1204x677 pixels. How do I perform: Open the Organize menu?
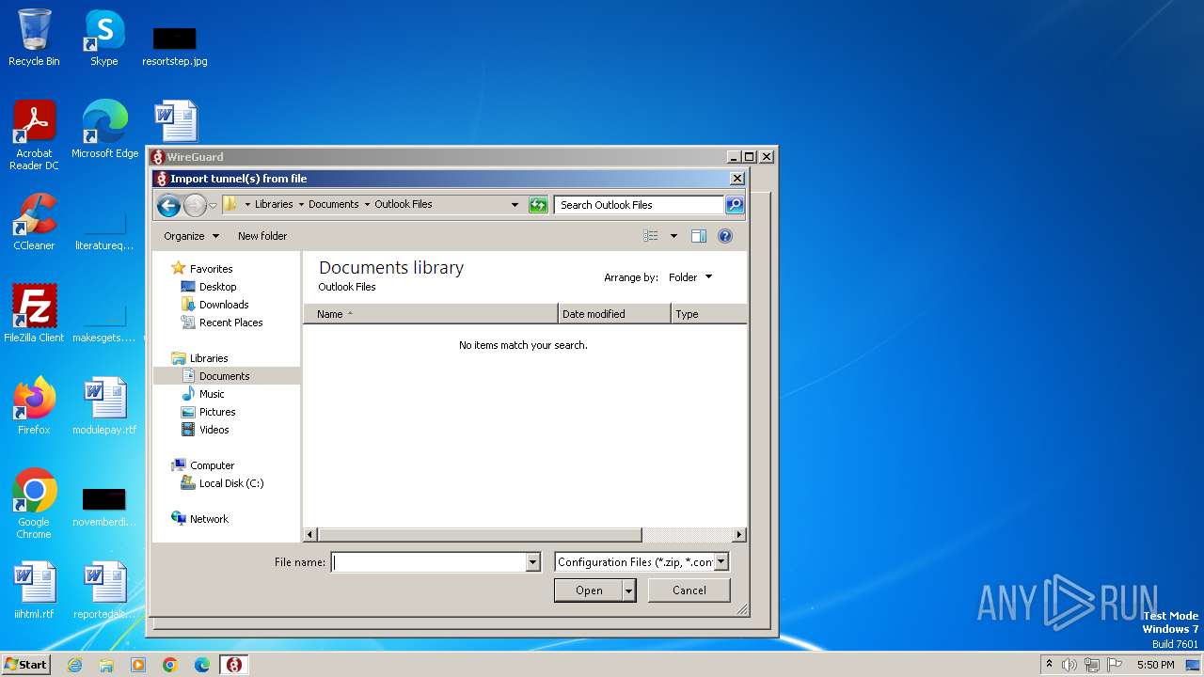[191, 236]
